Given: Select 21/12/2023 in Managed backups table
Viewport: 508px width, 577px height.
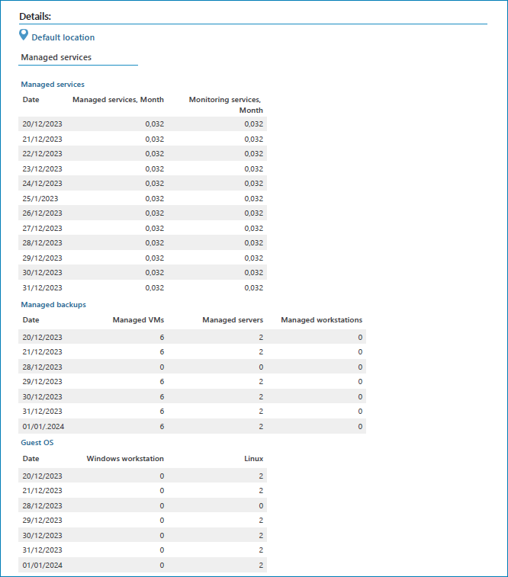Looking at the screenshot, I should coord(43,352).
